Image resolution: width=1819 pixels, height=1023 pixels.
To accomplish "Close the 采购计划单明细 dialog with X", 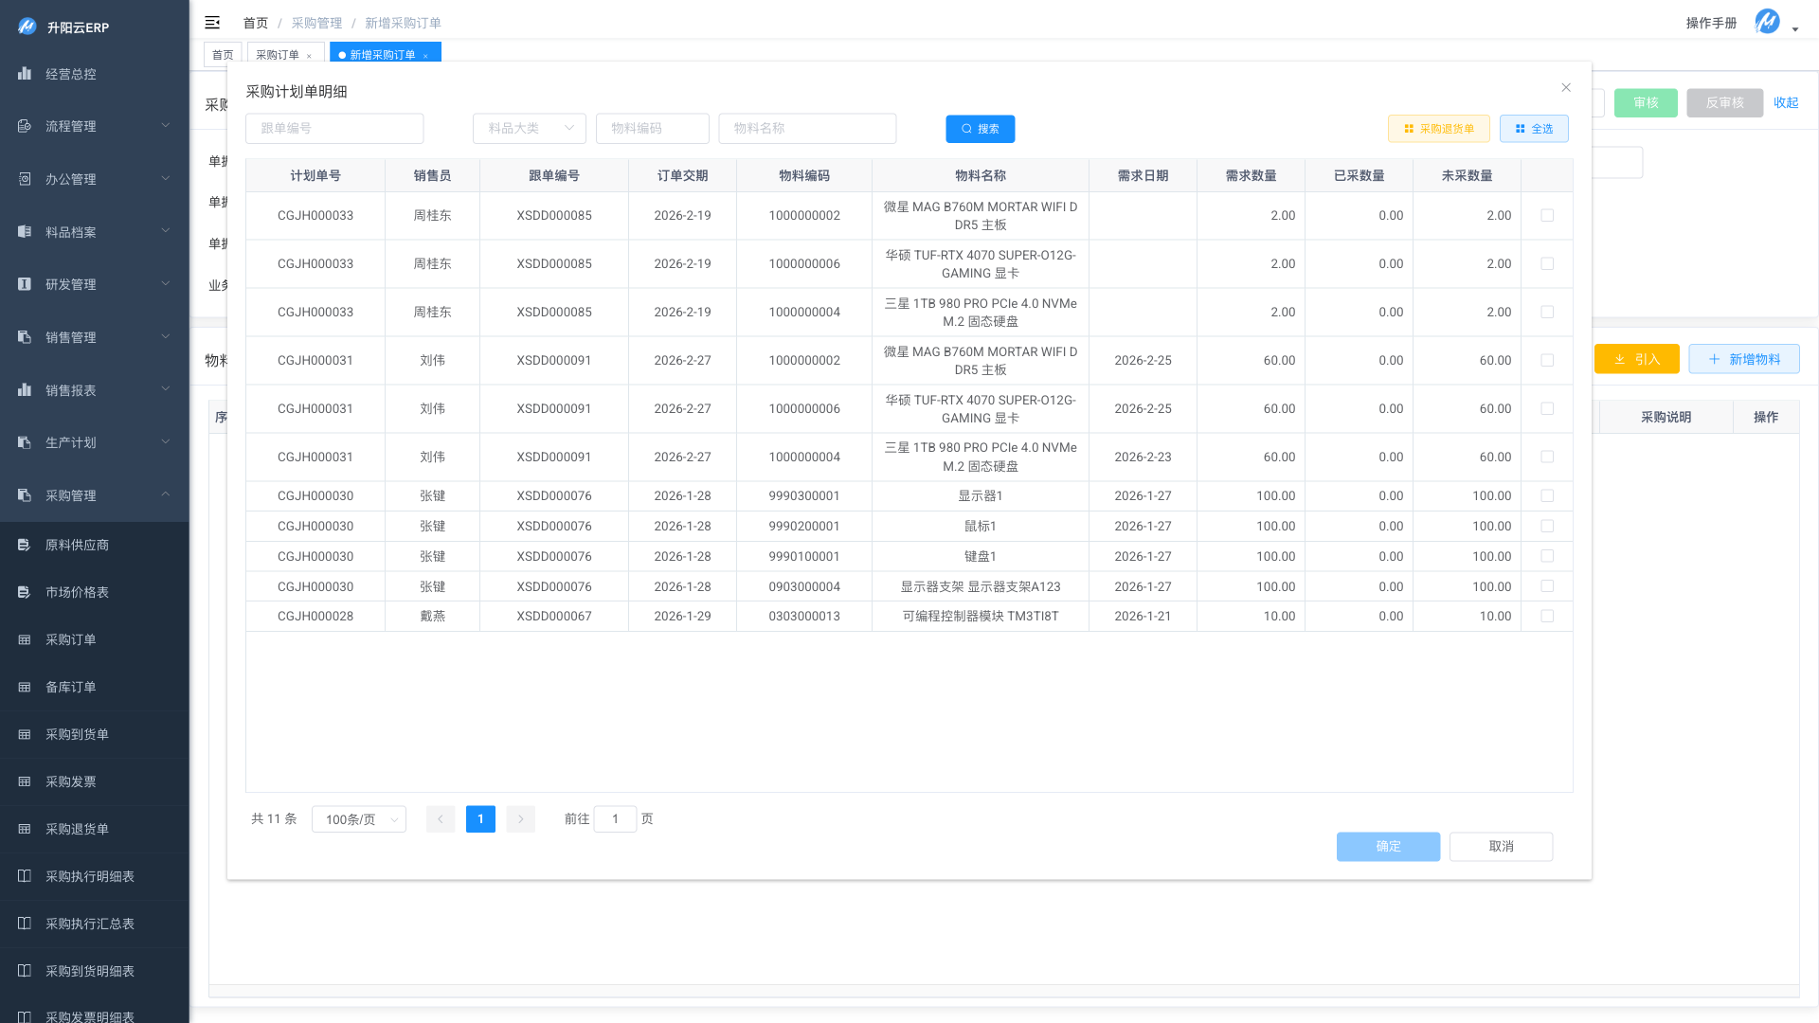I will [1566, 87].
